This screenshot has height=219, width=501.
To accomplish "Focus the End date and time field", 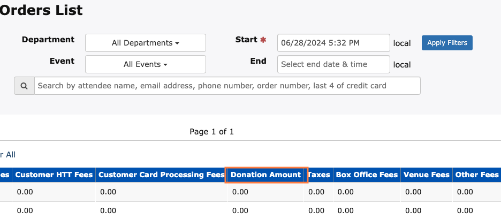I will tap(333, 64).
